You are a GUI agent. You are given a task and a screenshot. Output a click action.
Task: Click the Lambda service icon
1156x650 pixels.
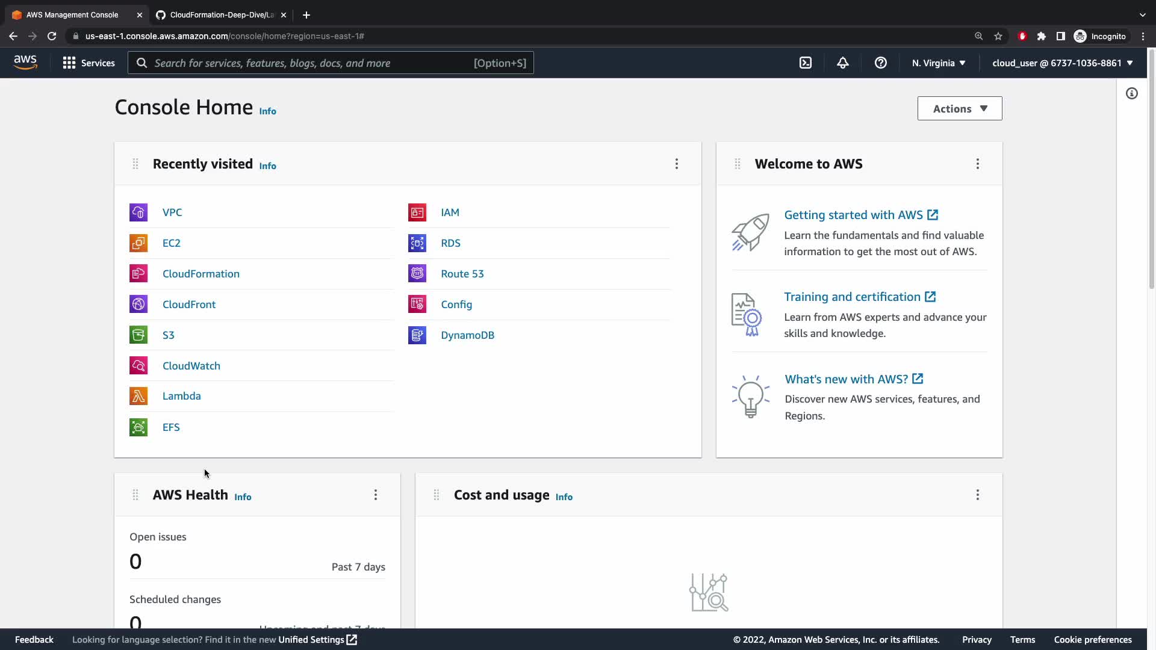[138, 396]
